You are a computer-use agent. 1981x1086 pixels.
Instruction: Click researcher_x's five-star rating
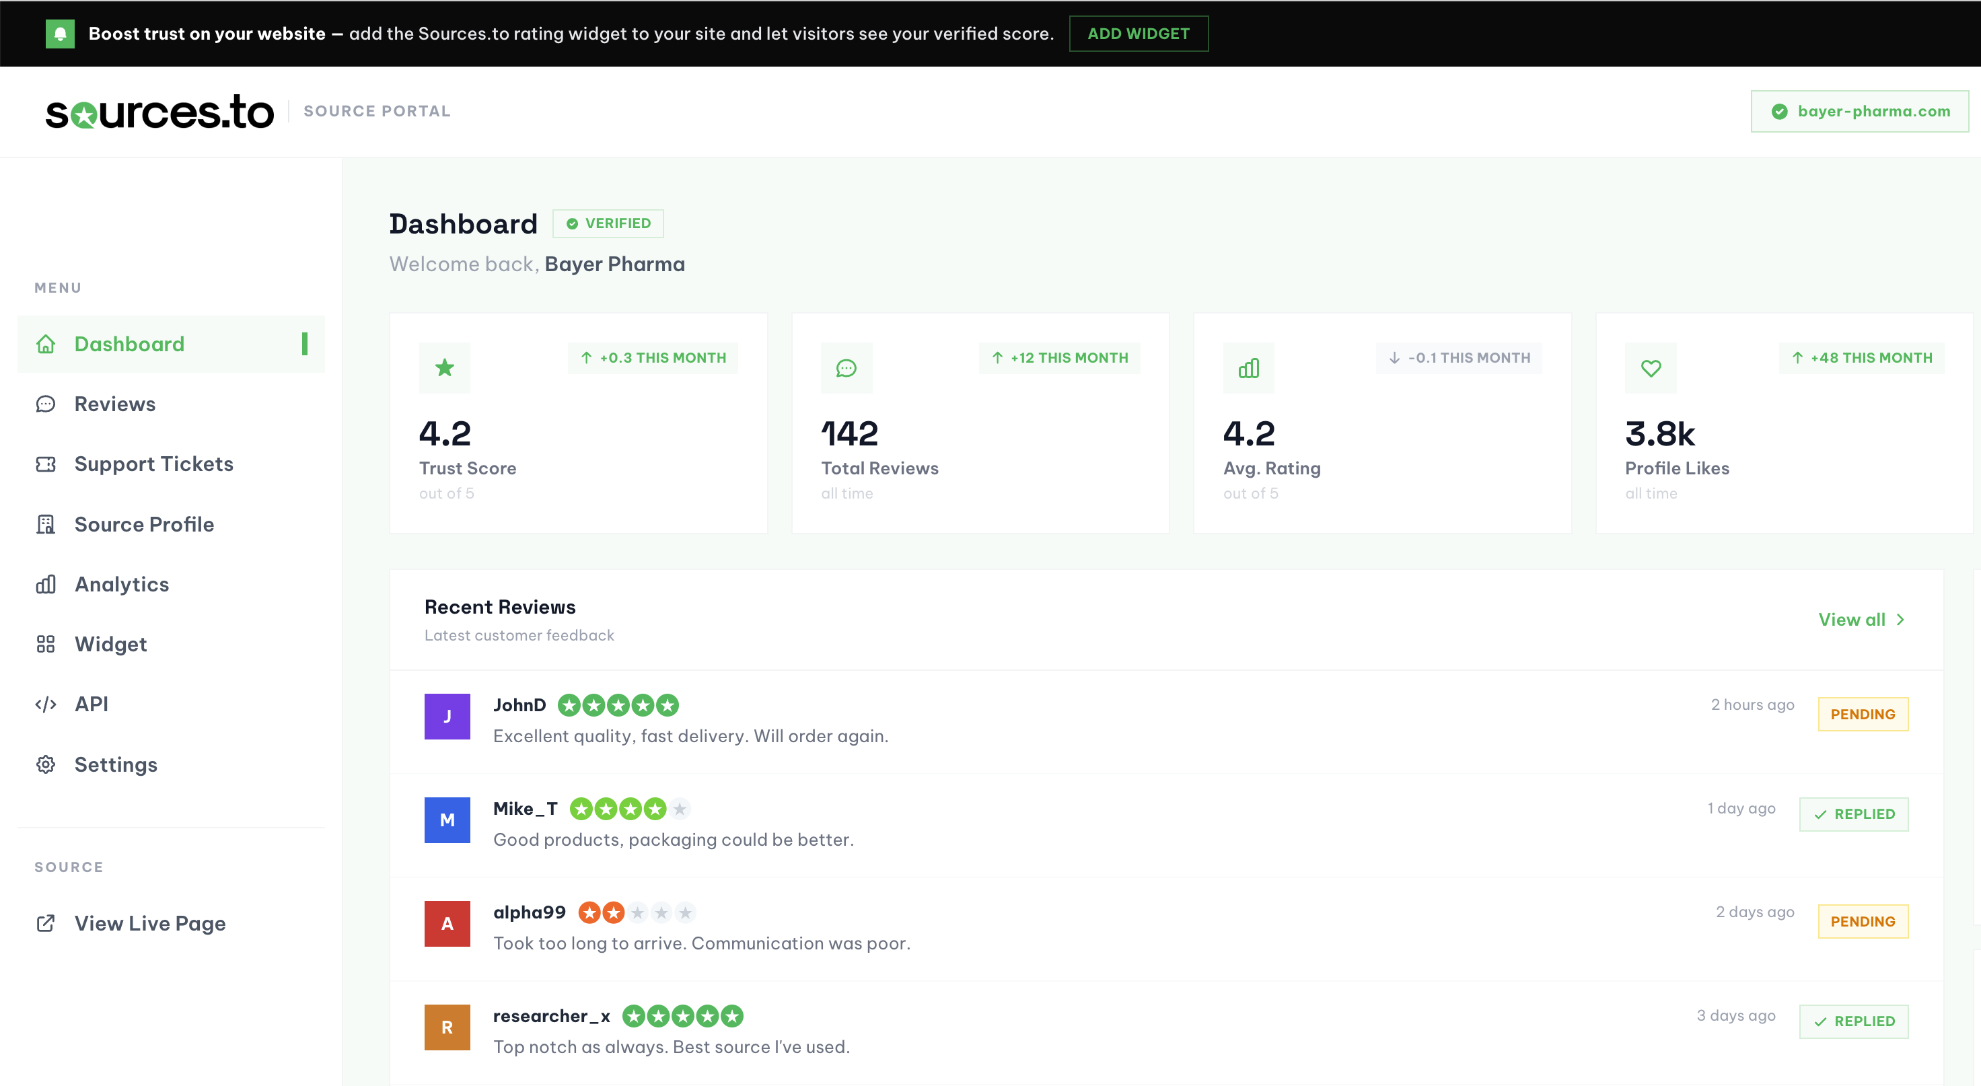tap(683, 1017)
